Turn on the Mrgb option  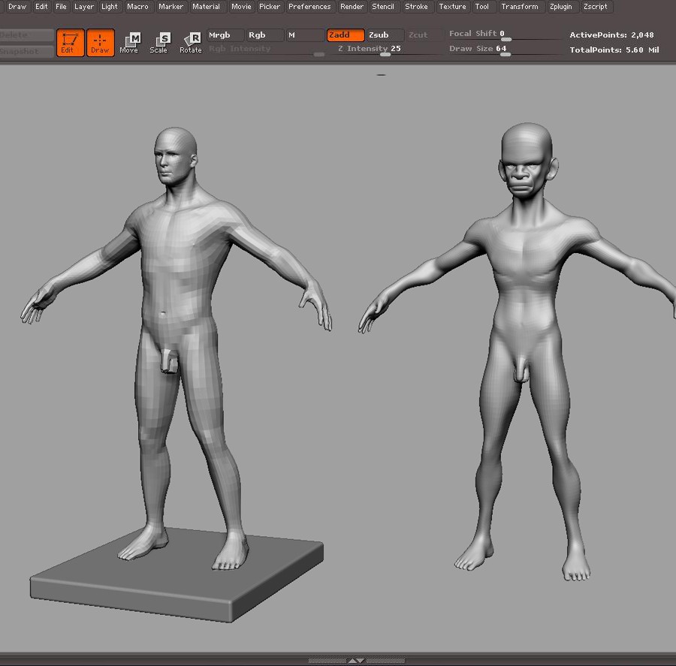point(225,35)
